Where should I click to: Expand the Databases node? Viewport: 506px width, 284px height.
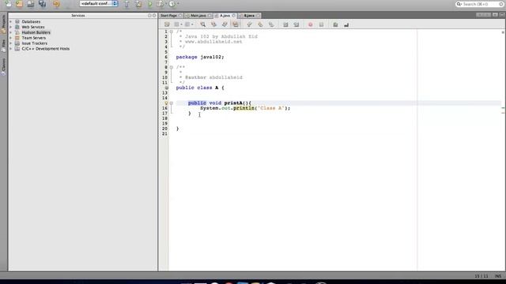coord(10,21)
